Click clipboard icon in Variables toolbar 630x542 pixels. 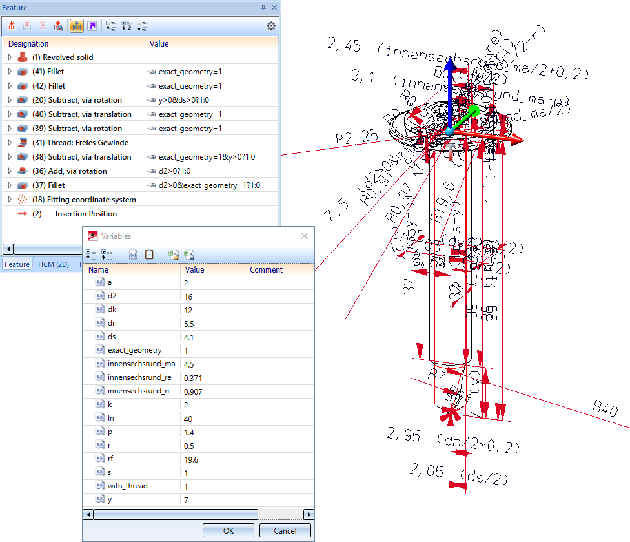(x=149, y=255)
